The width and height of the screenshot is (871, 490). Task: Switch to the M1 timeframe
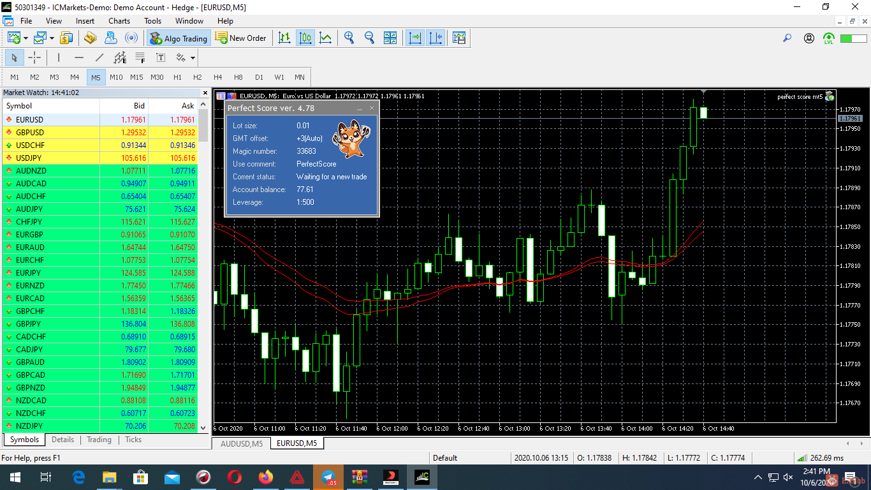tap(15, 77)
